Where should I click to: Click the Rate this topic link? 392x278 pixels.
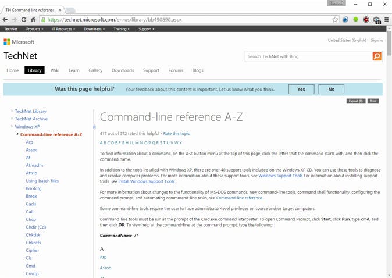tap(176, 134)
